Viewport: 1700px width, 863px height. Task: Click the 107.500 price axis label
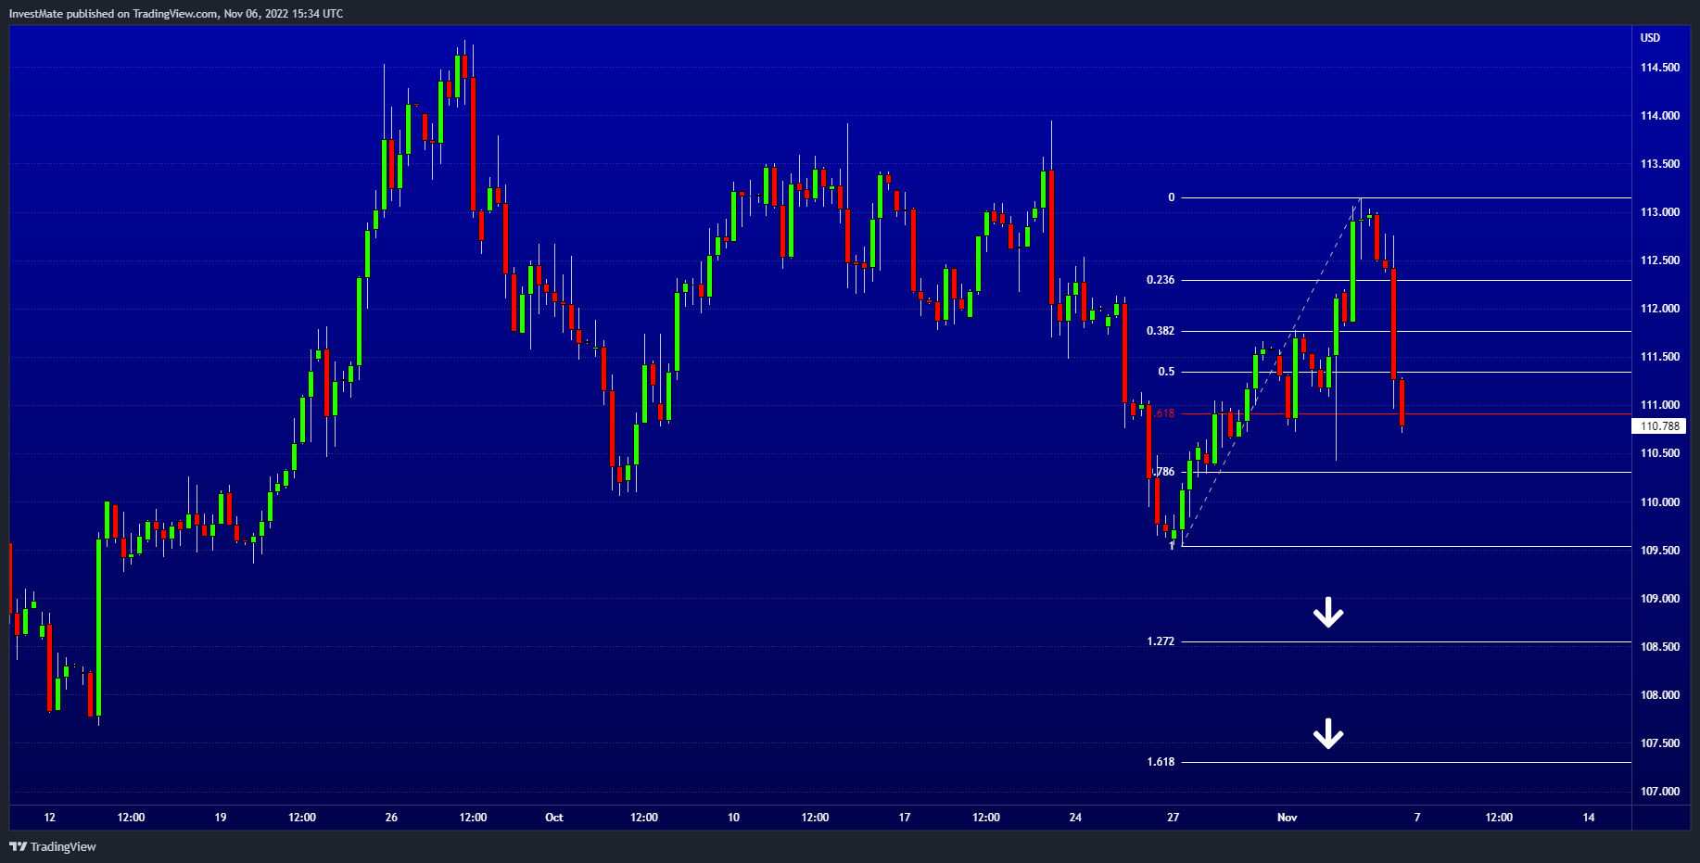(1660, 743)
